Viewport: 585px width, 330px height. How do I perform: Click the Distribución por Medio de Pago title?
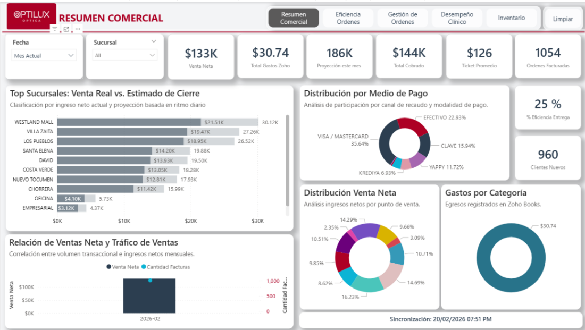366,93
